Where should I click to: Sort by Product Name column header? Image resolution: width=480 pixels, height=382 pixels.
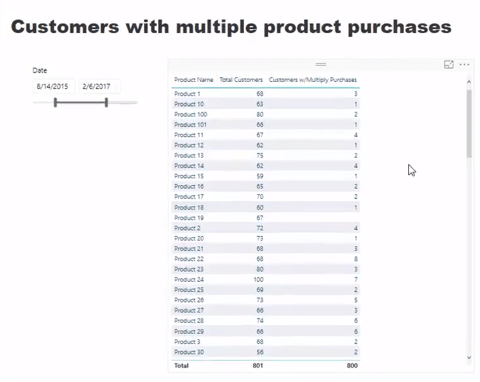click(194, 80)
